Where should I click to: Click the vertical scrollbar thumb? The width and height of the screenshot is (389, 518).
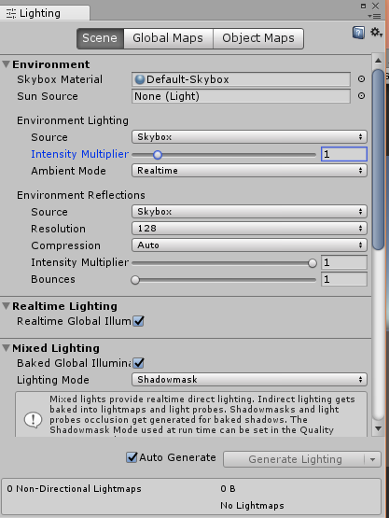click(x=379, y=160)
